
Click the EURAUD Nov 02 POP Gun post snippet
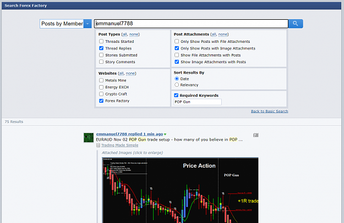(x=170, y=140)
